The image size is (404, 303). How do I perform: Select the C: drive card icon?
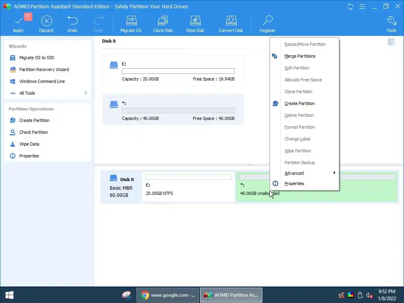(114, 65)
